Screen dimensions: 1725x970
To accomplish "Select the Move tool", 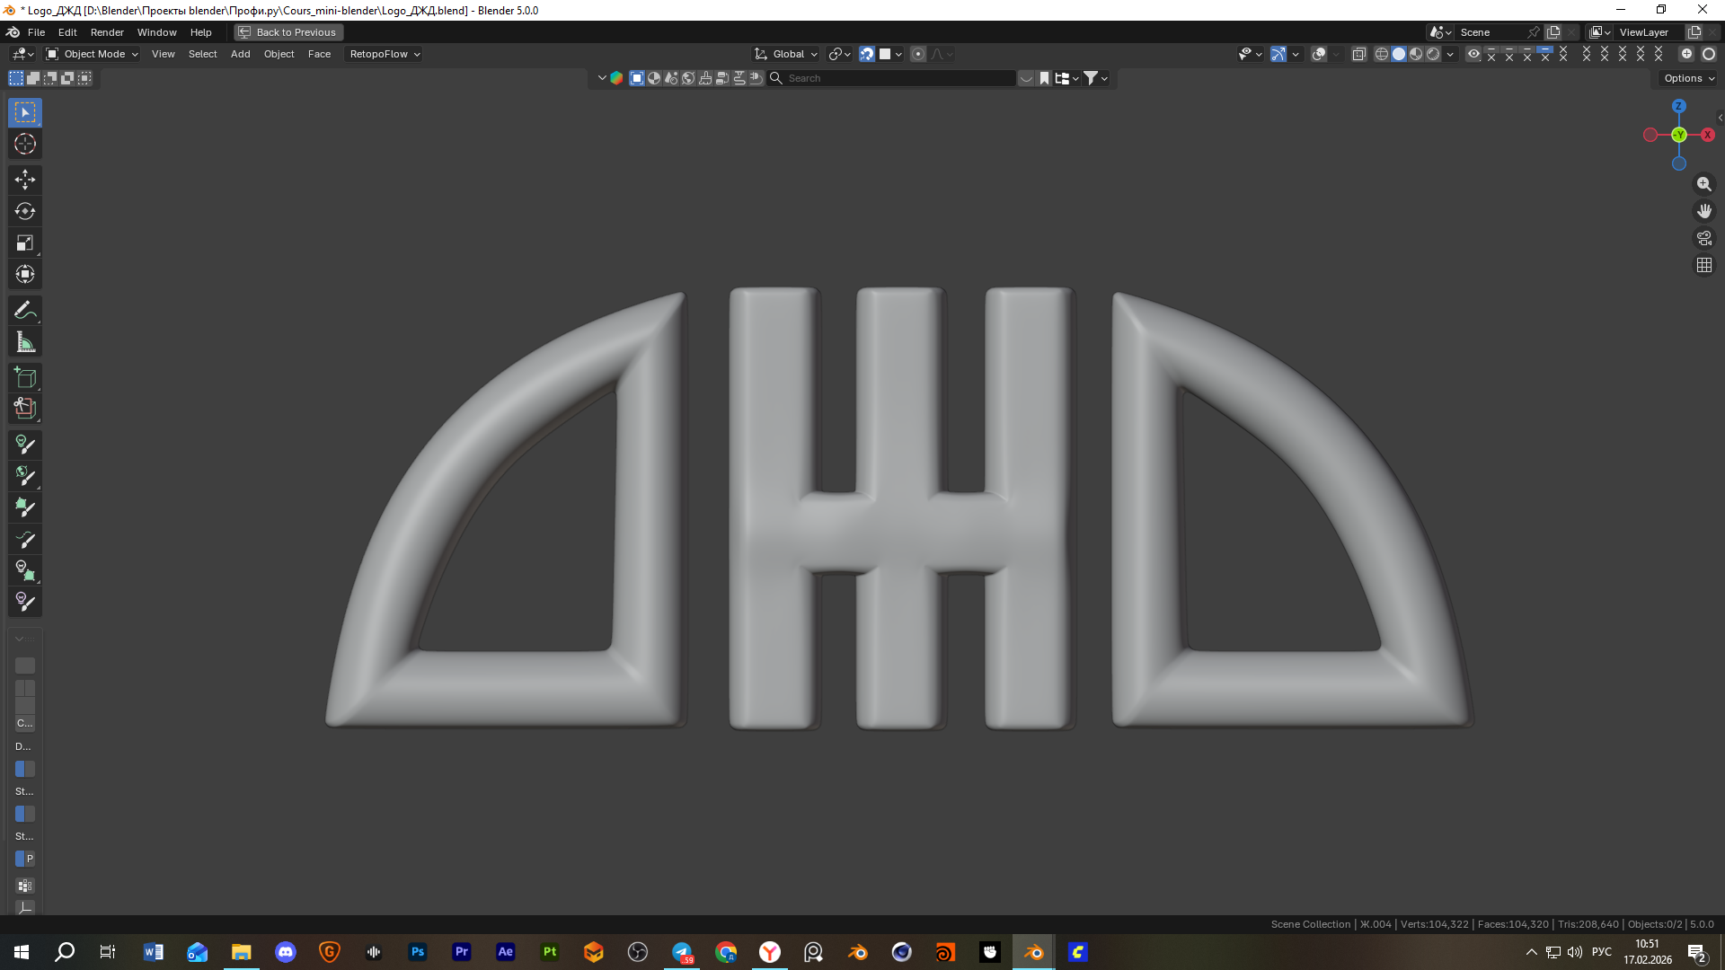I will 25,180.
